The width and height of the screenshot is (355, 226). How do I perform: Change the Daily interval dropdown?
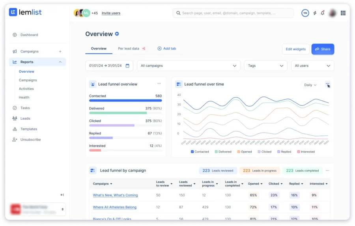tap(310, 85)
